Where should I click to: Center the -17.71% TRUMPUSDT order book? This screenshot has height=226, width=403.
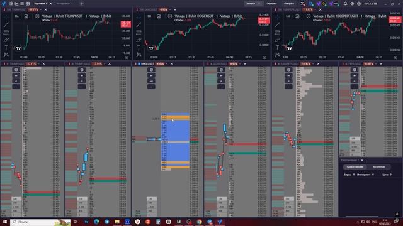pos(16,70)
